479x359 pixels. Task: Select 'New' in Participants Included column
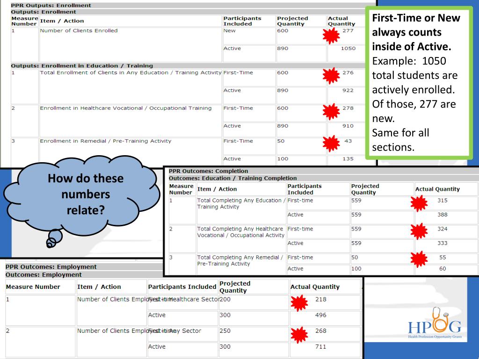tap(229, 30)
